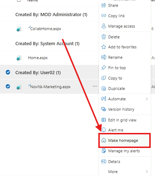Click the Share arrow icon
Screen dimensions: 155x177
104,5
